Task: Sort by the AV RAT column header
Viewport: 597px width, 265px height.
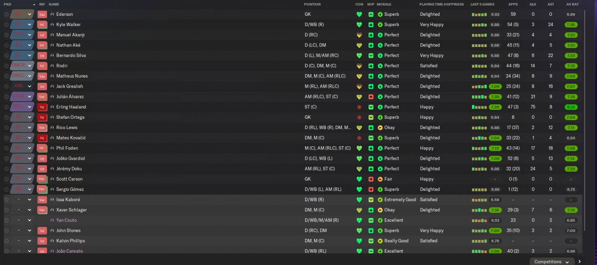Action: point(572,4)
